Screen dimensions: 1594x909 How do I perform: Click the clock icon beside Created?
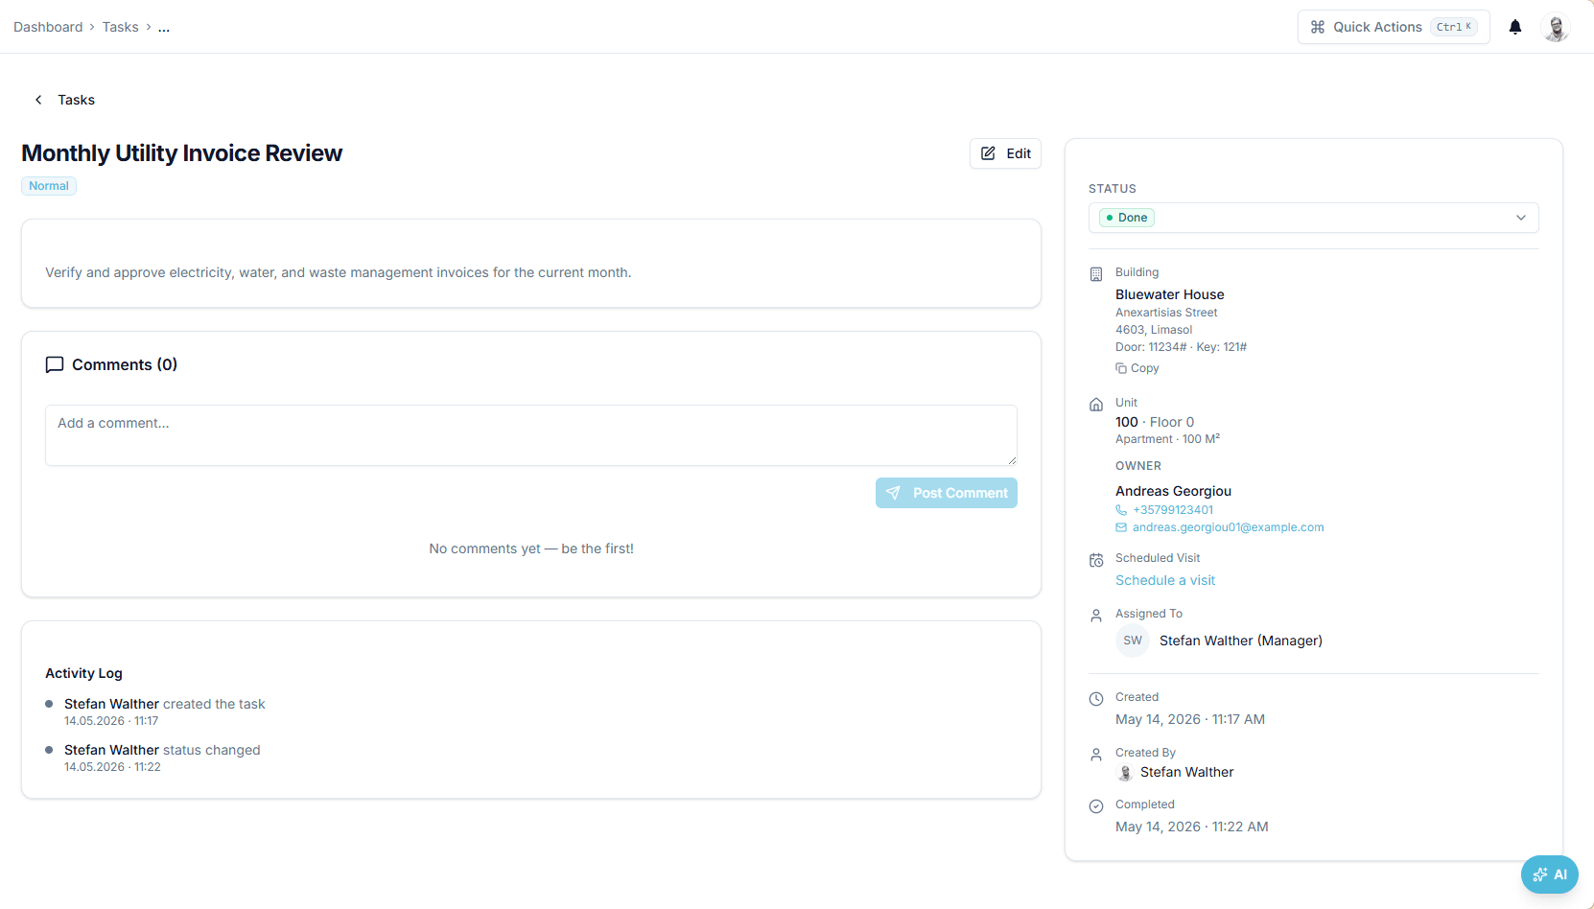pos(1096,699)
